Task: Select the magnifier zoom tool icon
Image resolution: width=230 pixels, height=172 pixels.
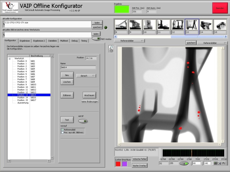Action: [x=111, y=47]
